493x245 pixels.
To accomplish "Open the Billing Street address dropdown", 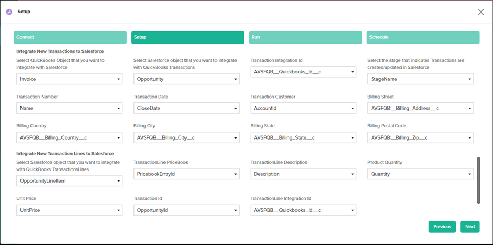I will (420, 108).
